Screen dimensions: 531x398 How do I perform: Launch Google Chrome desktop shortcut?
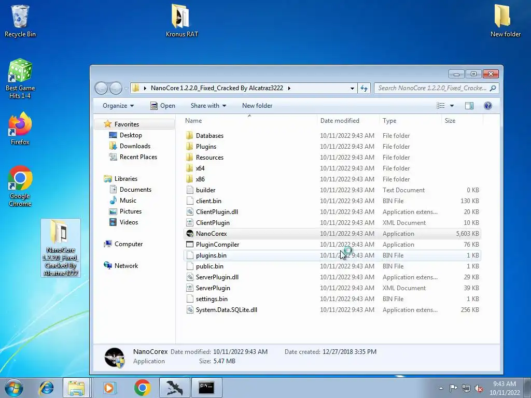pyautogui.click(x=20, y=186)
